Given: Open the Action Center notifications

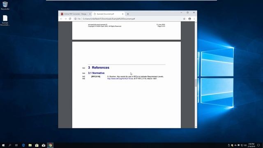Looking at the screenshot, I should 258,145.
